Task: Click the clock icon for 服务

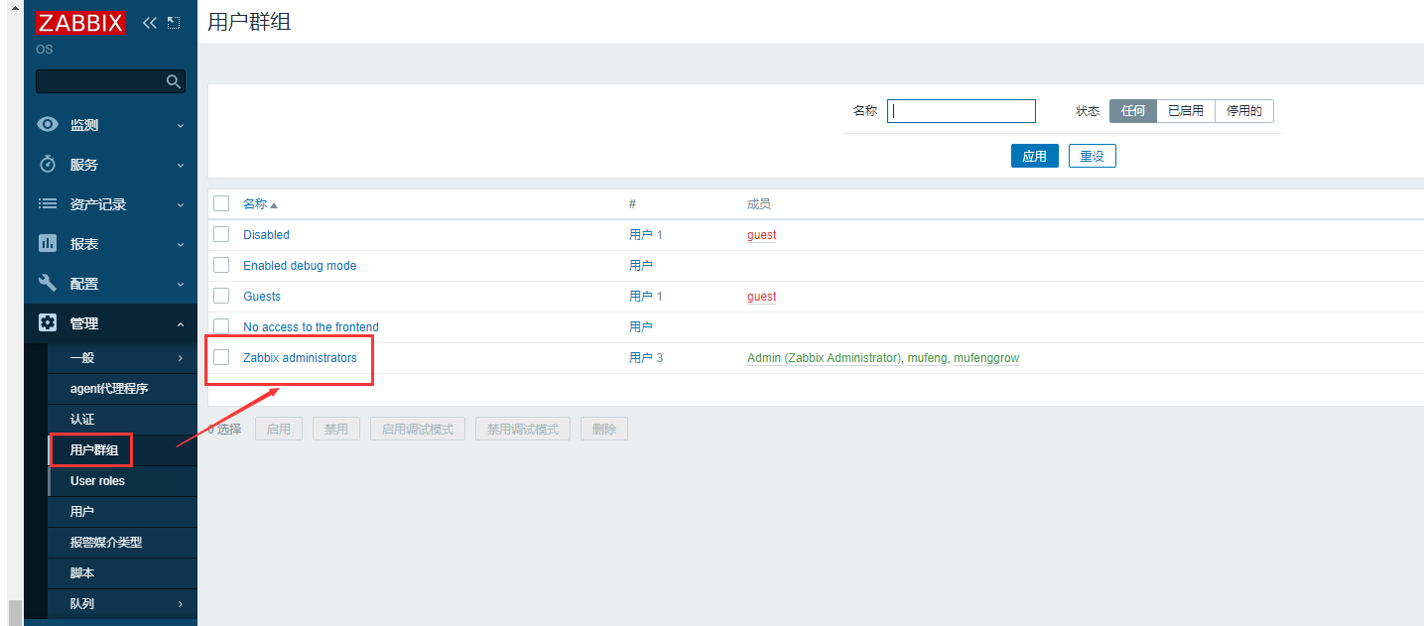Action: (x=48, y=165)
